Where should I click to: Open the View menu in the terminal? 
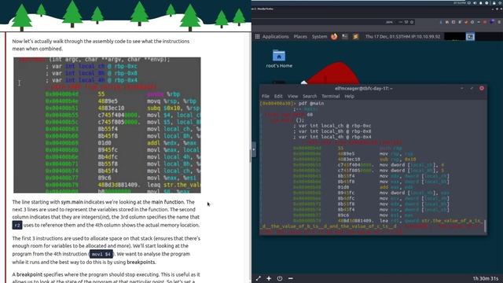point(292,96)
